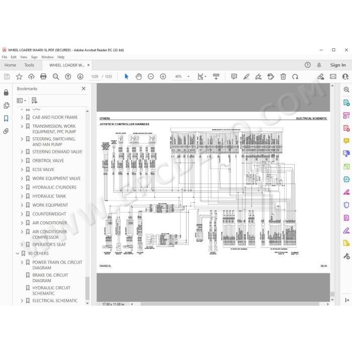Go to next page arrow

[x=80, y=77]
